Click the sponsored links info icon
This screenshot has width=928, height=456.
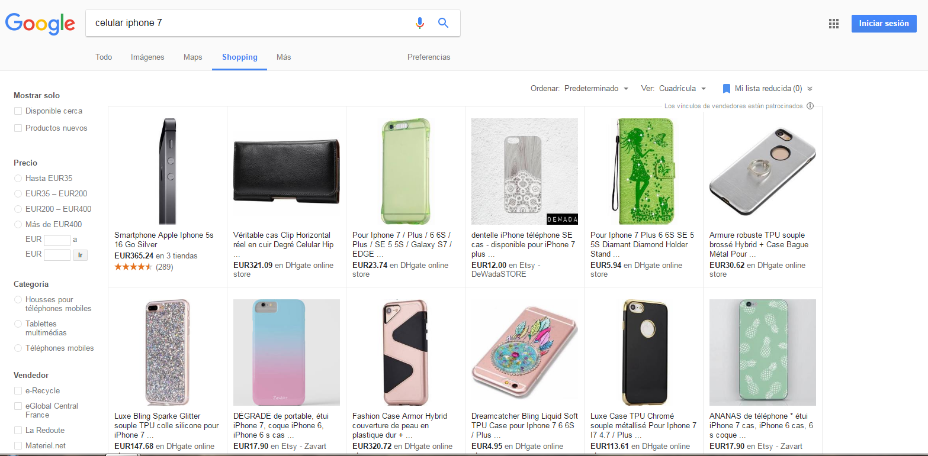810,106
